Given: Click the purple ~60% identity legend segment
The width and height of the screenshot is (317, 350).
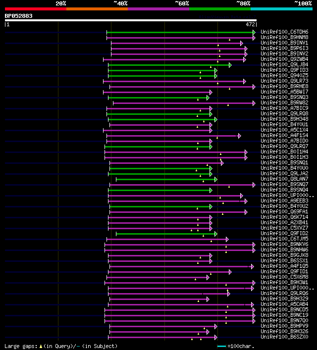Looking at the screenshot, I should pyautogui.click(x=158, y=9).
